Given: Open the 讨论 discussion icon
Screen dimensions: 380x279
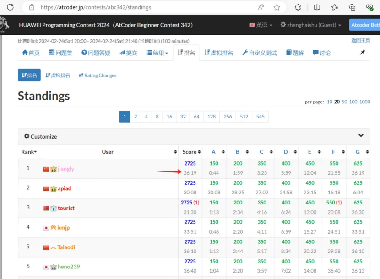Looking at the screenshot, I should pos(315,53).
